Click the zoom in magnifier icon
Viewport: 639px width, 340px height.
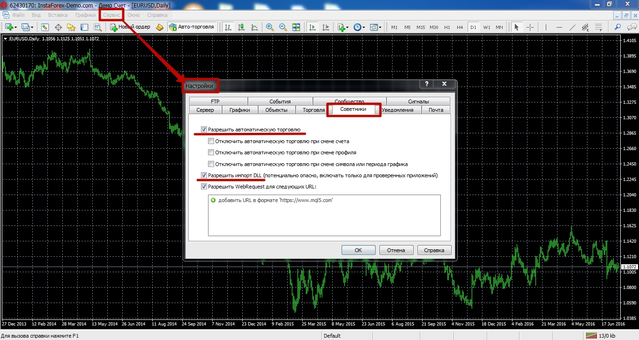pyautogui.click(x=269, y=27)
